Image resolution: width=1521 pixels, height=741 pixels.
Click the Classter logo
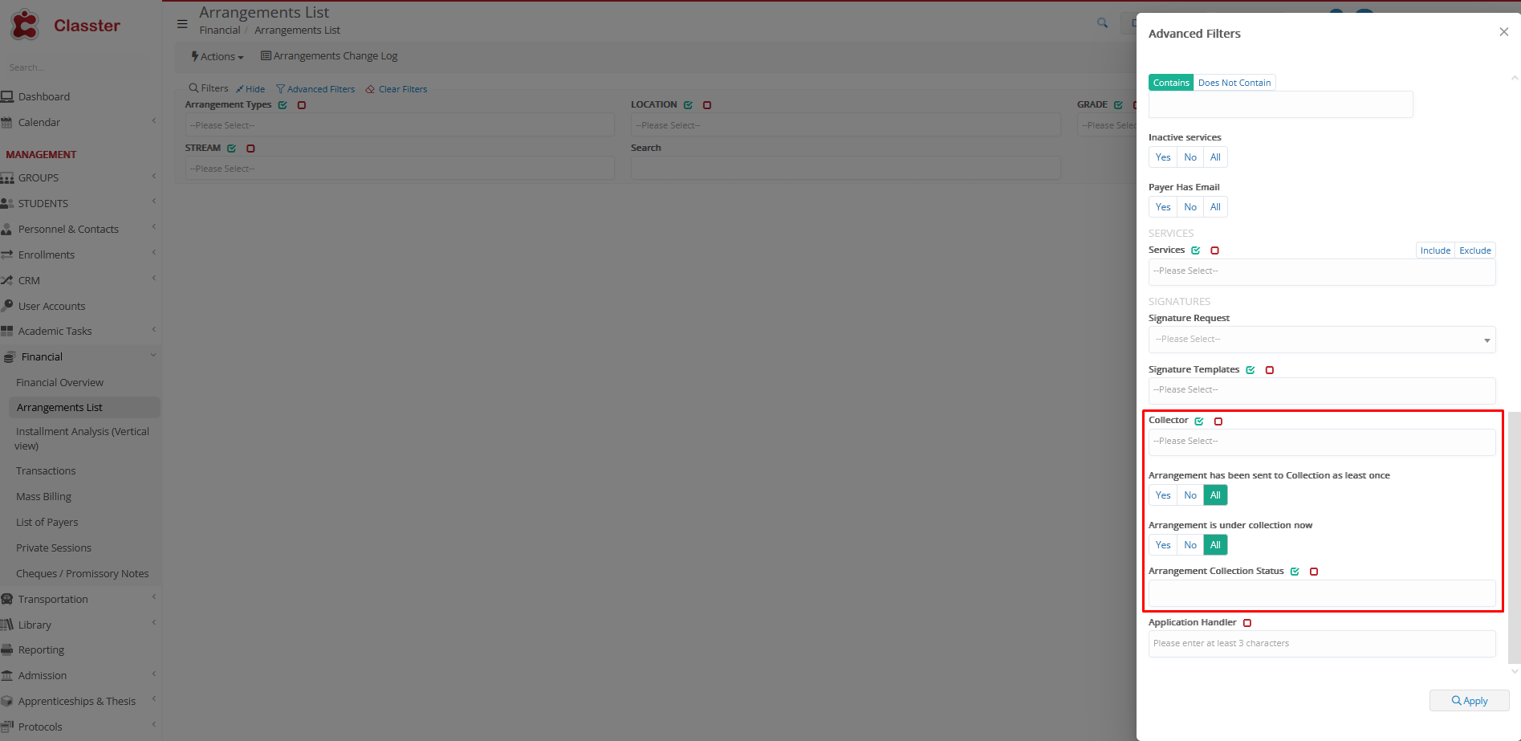point(64,26)
